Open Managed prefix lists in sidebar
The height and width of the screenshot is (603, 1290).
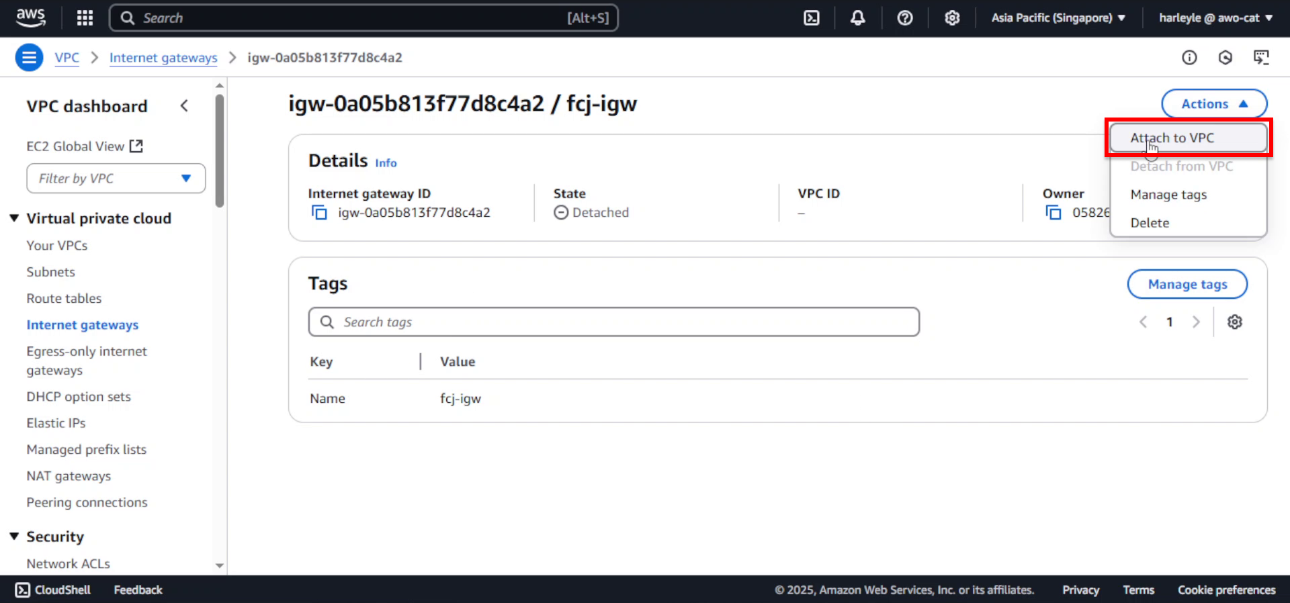pos(86,450)
